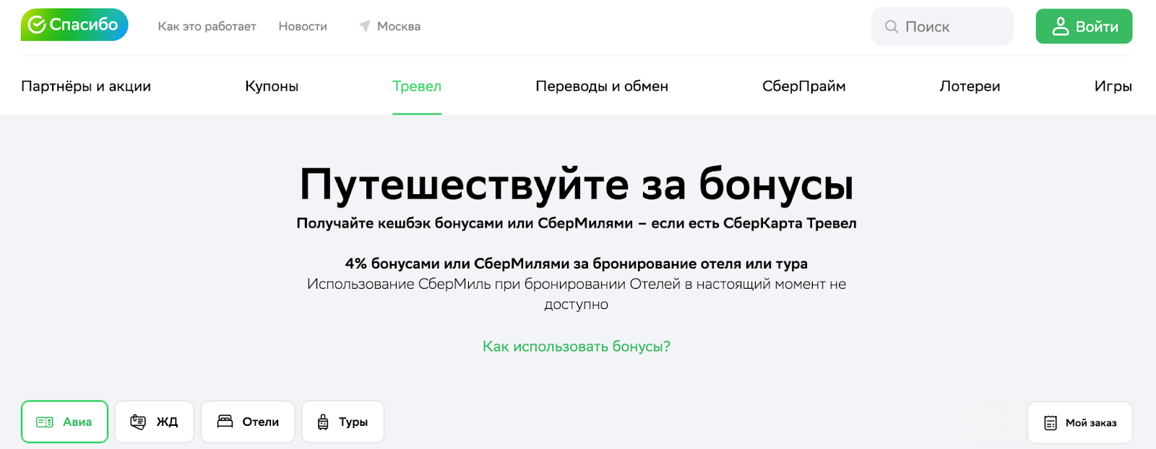Open the Игры section
The width and height of the screenshot is (1156, 449).
[x=1113, y=86]
